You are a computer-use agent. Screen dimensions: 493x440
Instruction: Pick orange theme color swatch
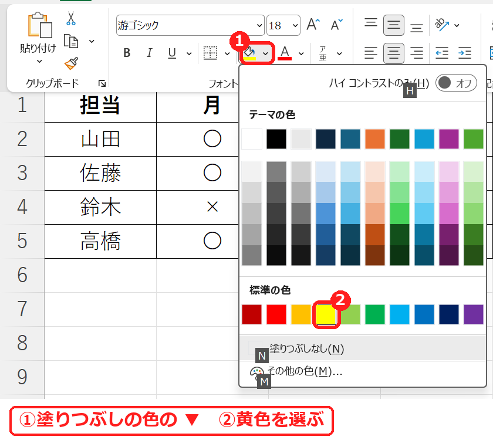pyautogui.click(x=375, y=138)
